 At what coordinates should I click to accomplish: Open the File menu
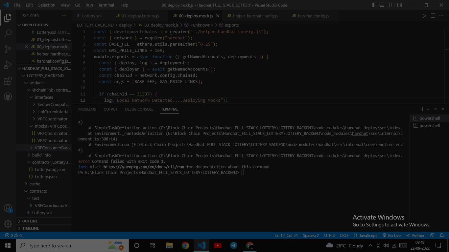[17, 5]
